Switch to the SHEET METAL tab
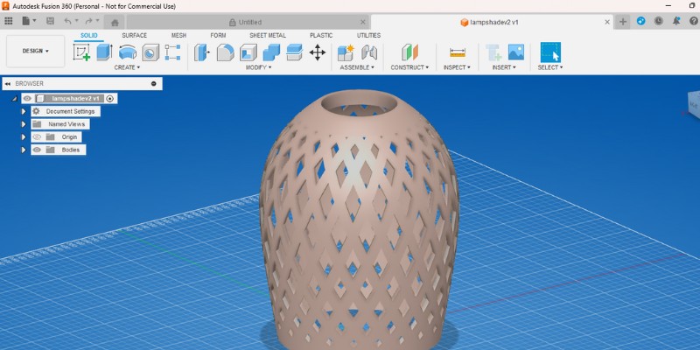 point(266,35)
